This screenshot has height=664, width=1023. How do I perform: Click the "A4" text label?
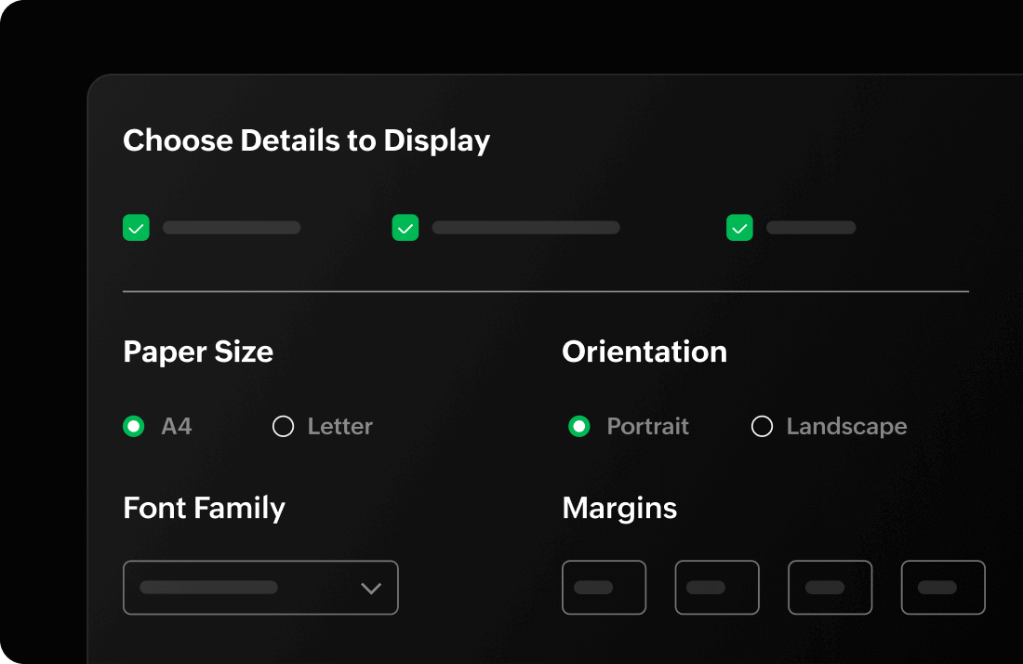tap(177, 427)
